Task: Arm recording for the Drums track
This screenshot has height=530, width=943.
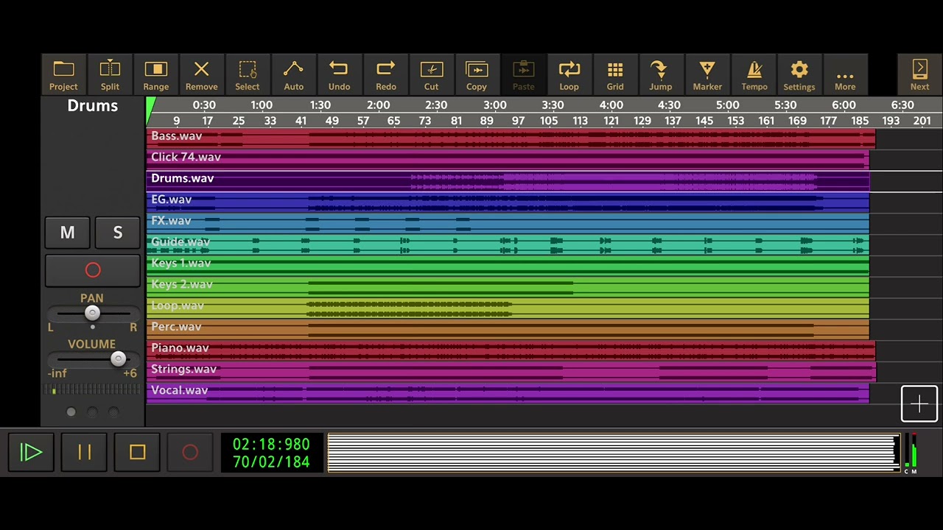Action: tap(93, 270)
